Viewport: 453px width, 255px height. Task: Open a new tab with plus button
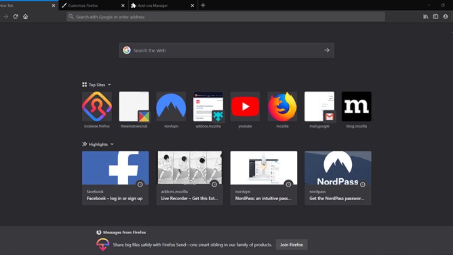point(203,5)
